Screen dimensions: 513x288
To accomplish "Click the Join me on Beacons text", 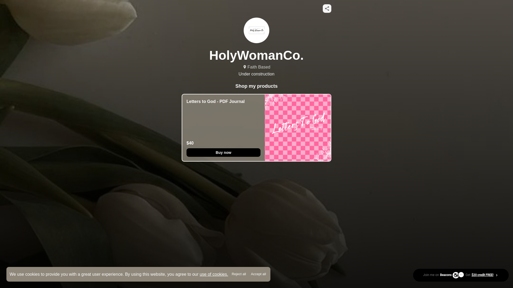I will 437,275.
